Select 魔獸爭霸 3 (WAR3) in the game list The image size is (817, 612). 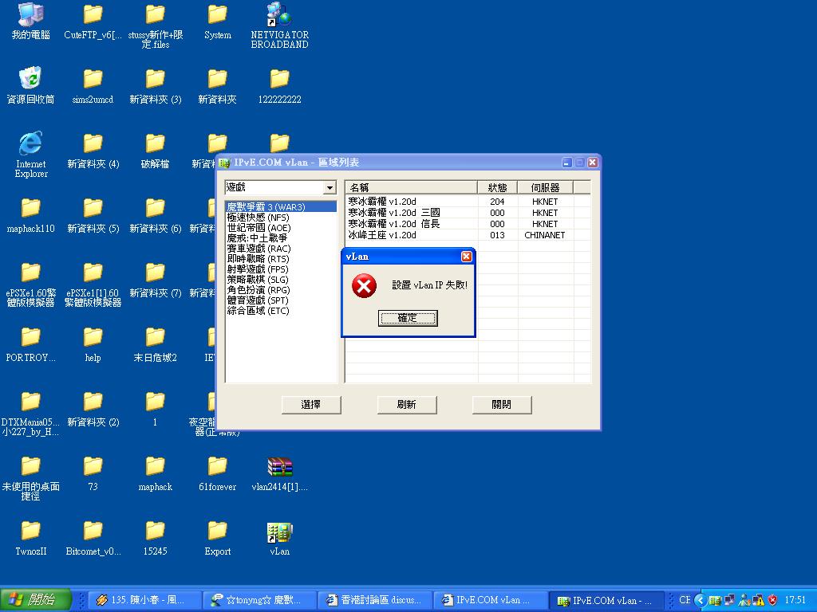[266, 207]
